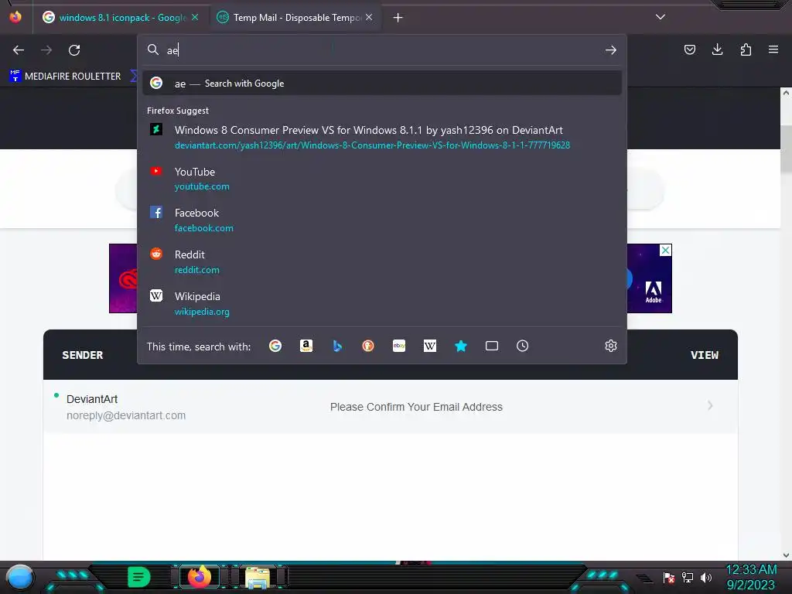
Task: Click the go arrow in address bar
Action: [611, 50]
